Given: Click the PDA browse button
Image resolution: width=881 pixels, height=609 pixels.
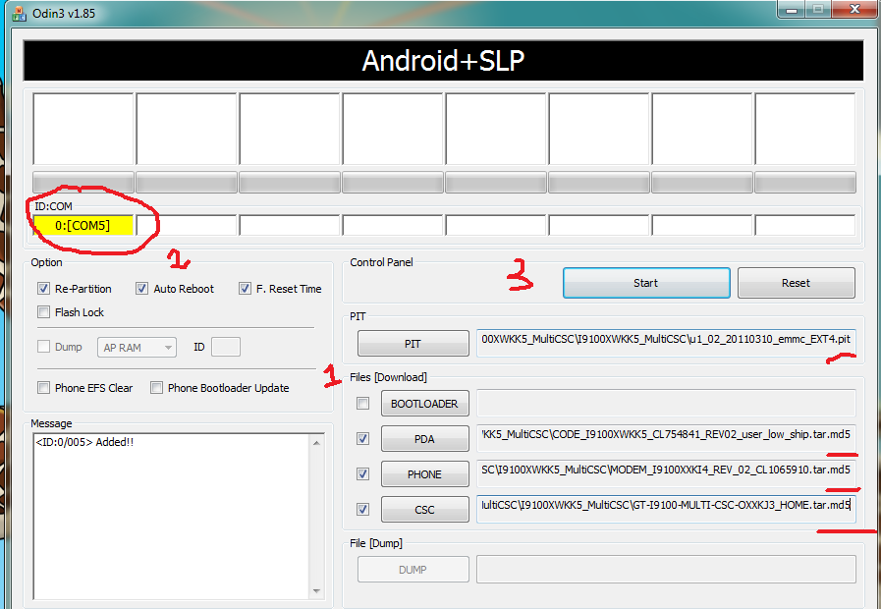Looking at the screenshot, I should [424, 439].
